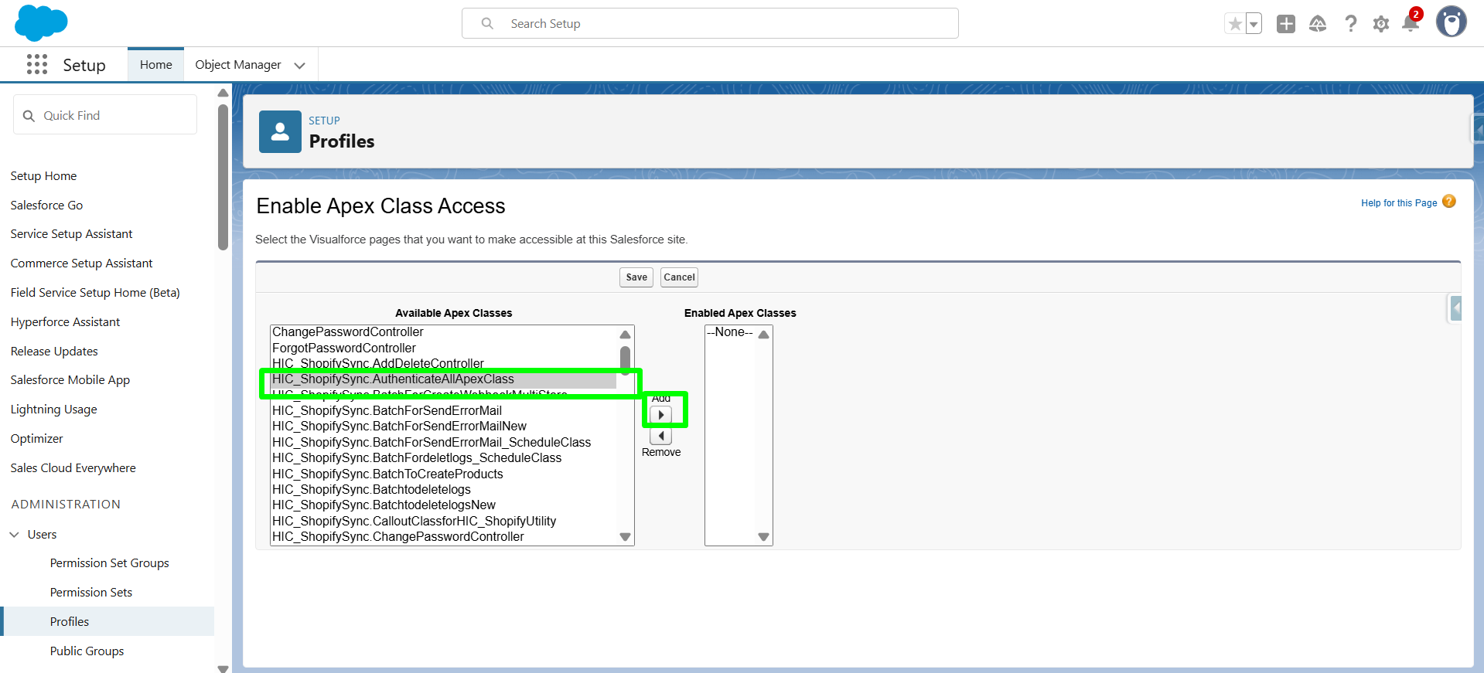Image resolution: width=1484 pixels, height=673 pixels.
Task: Open the notifications bell
Action: tap(1410, 24)
